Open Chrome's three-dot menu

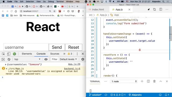pos(83,11)
